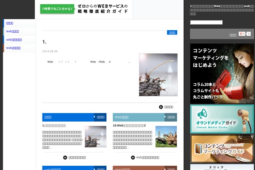Open the partially visible 'エリック' banner
Screen dimensions: 255x170
(222, 167)
